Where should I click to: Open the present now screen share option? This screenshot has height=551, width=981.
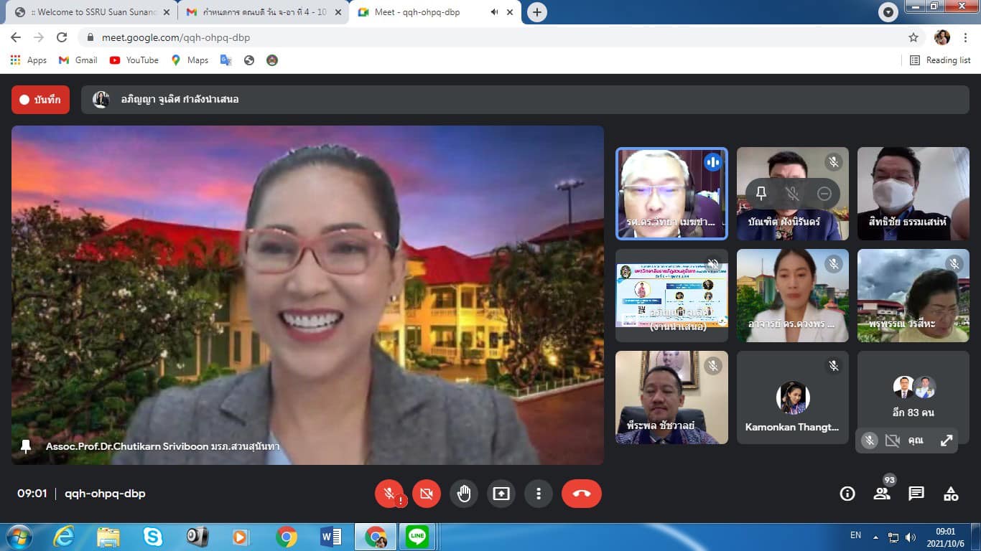(x=501, y=494)
